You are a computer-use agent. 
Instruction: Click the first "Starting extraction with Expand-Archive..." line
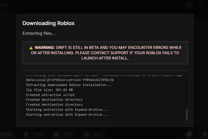67,110
